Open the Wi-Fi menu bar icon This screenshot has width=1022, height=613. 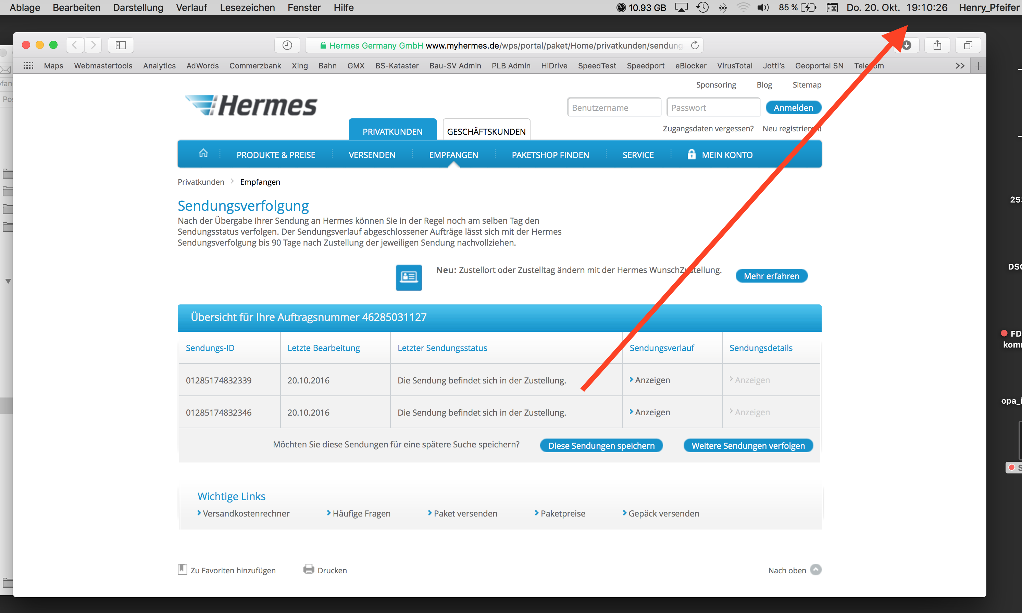tap(743, 8)
